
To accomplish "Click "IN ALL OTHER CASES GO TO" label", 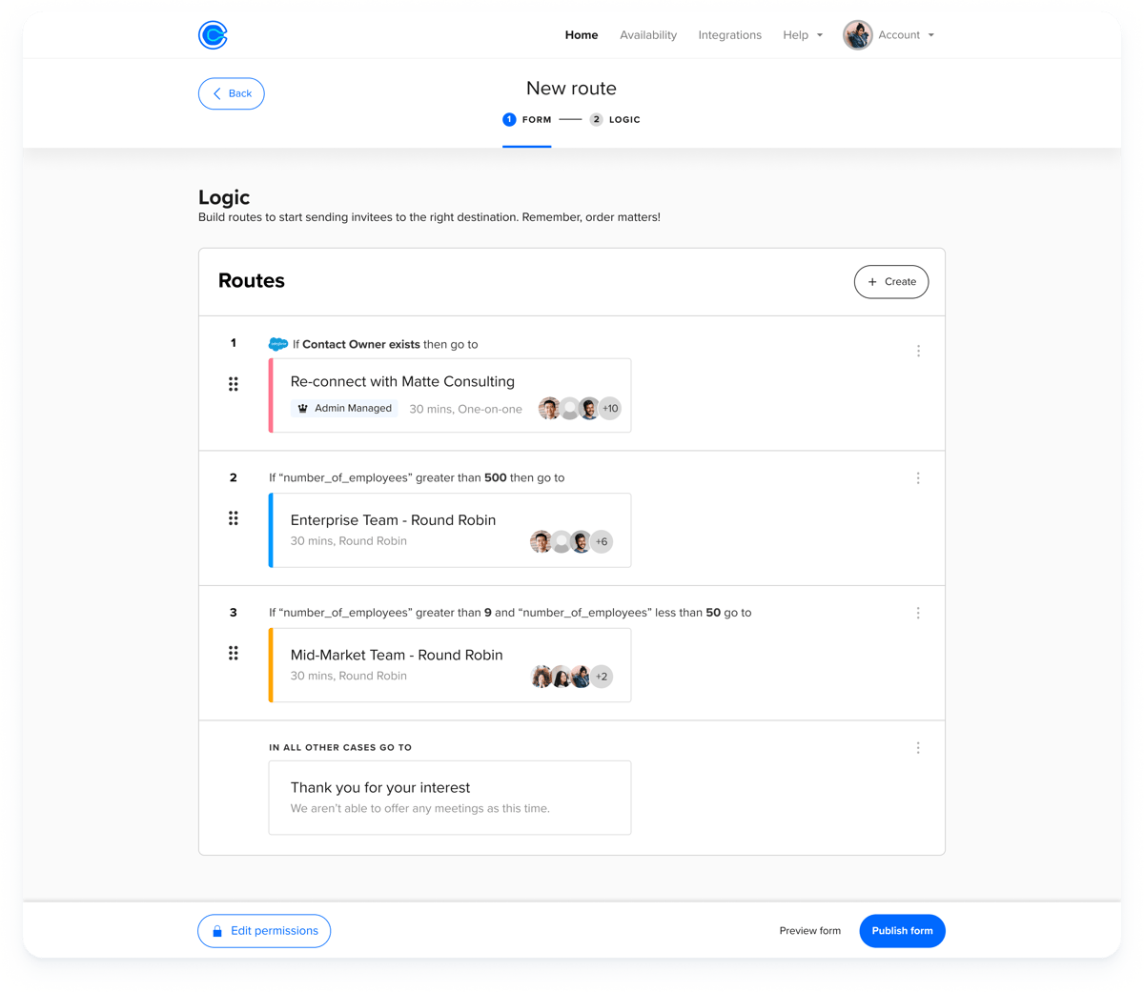I will (340, 748).
